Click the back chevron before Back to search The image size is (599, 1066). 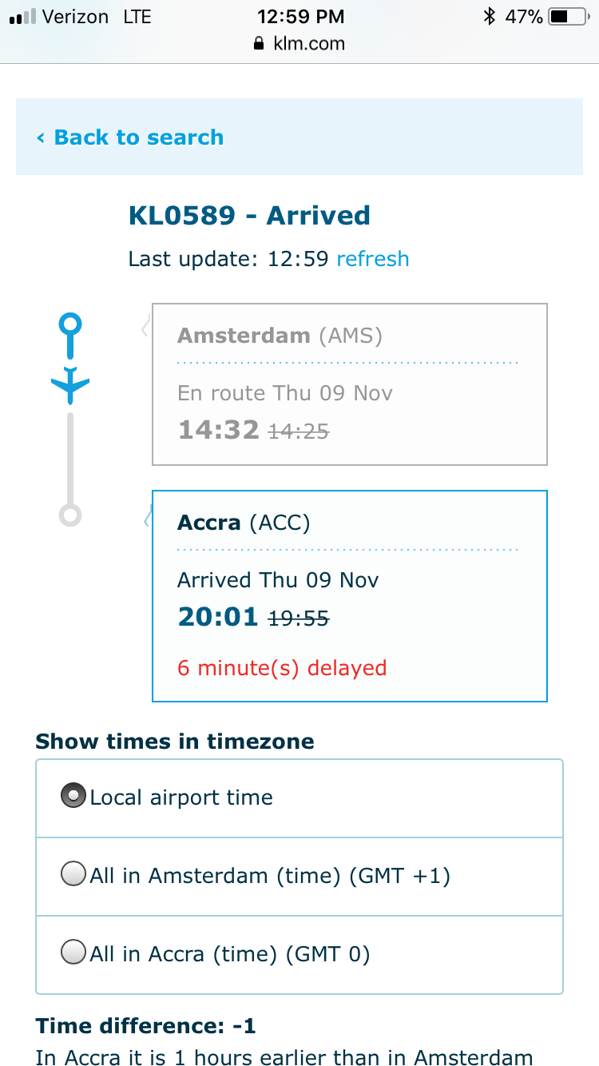pos(41,138)
